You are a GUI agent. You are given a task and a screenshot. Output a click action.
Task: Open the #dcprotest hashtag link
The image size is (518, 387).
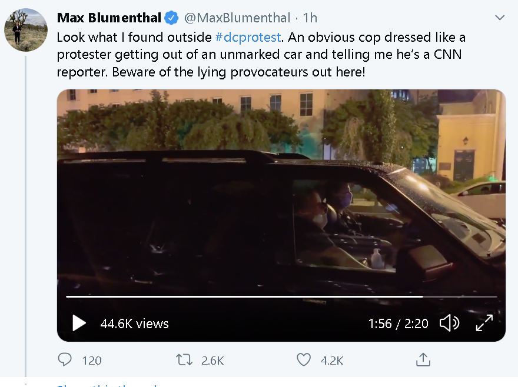(248, 37)
